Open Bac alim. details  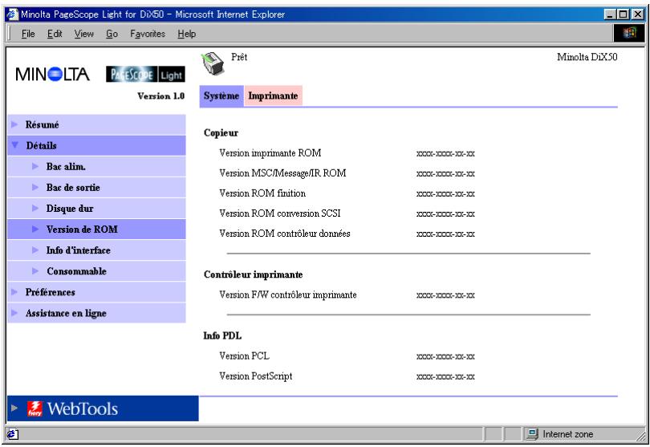pos(96,166)
